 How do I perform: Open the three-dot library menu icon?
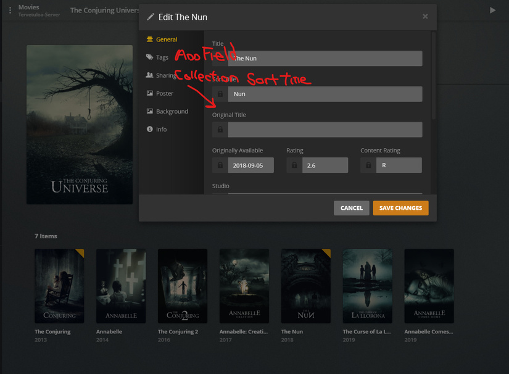(10, 10)
